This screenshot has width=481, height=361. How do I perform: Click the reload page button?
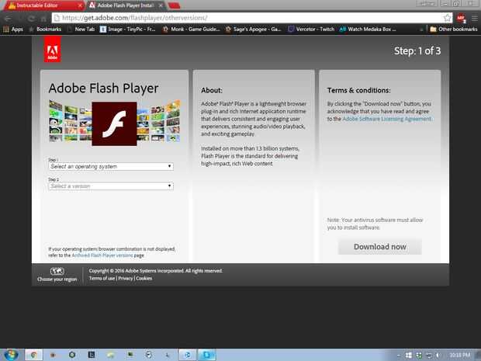(31, 19)
